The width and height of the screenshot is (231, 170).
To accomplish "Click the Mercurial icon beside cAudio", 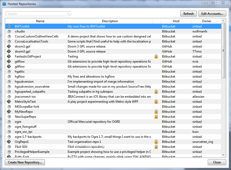I will [9, 31].
